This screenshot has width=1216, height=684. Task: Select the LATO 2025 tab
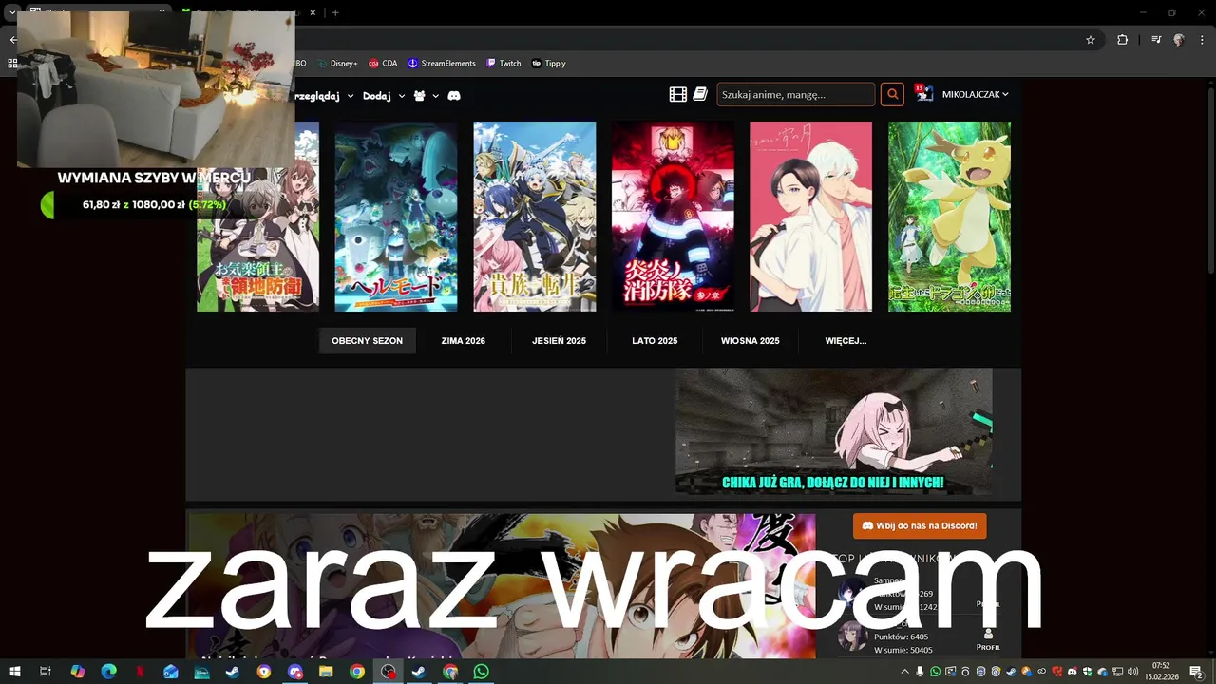[655, 340]
